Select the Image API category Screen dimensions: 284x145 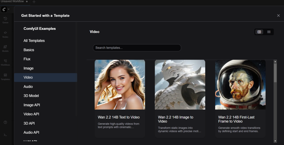pyautogui.click(x=46, y=105)
